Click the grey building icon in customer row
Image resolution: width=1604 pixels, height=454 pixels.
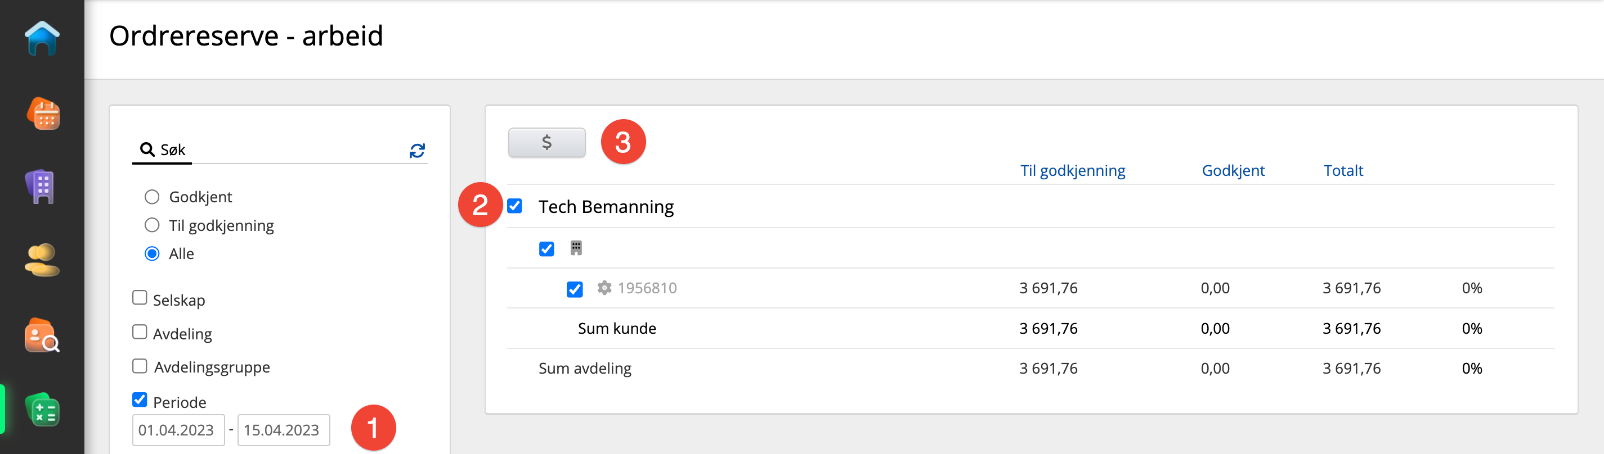pos(576,249)
